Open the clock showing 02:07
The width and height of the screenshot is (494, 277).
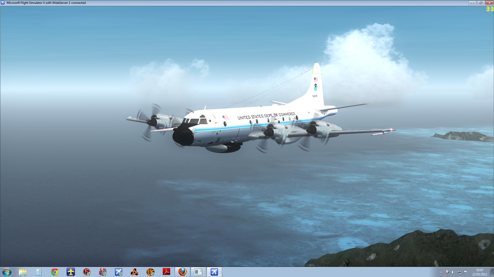click(x=480, y=272)
